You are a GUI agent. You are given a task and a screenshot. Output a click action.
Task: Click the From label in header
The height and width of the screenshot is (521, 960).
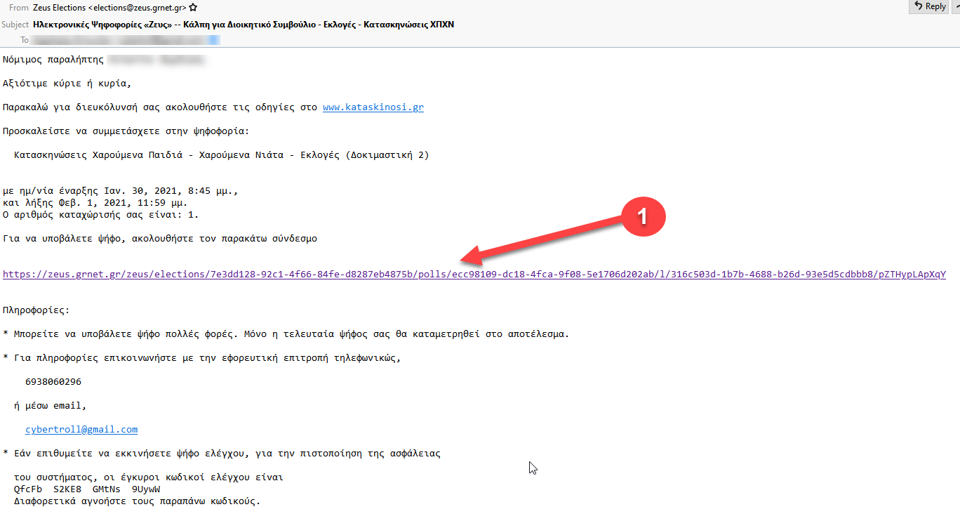(x=19, y=8)
